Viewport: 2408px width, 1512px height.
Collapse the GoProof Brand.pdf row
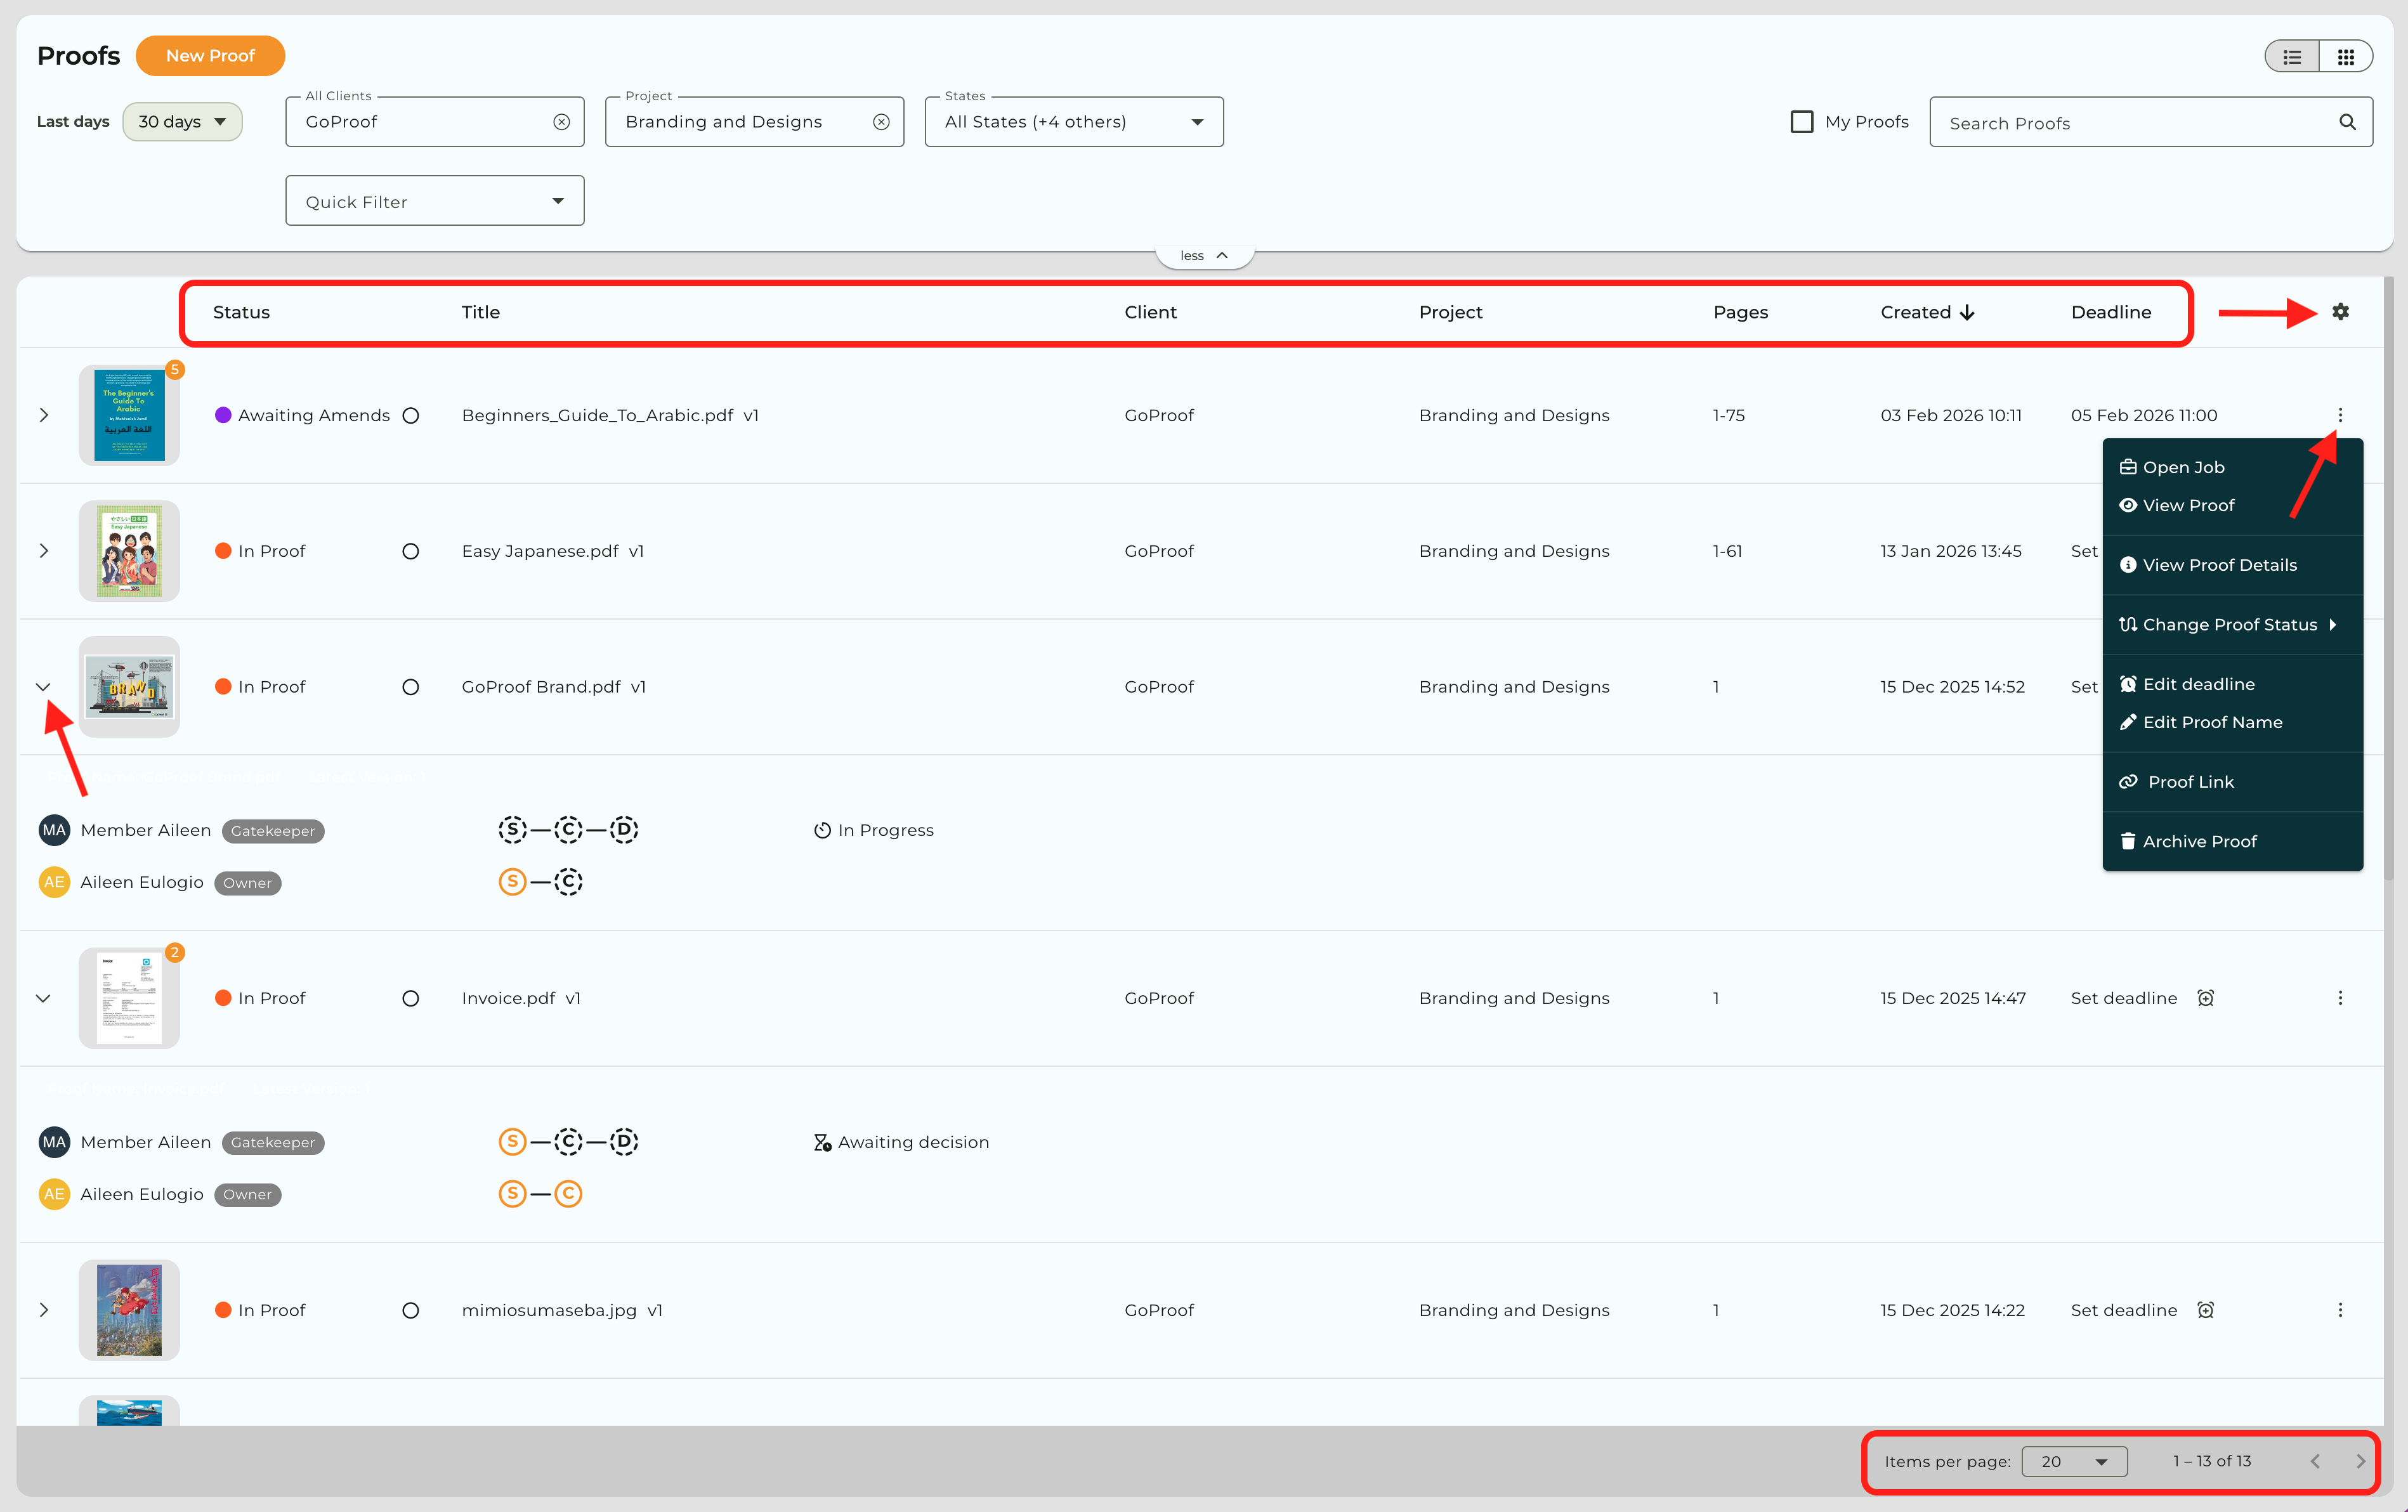point(43,687)
